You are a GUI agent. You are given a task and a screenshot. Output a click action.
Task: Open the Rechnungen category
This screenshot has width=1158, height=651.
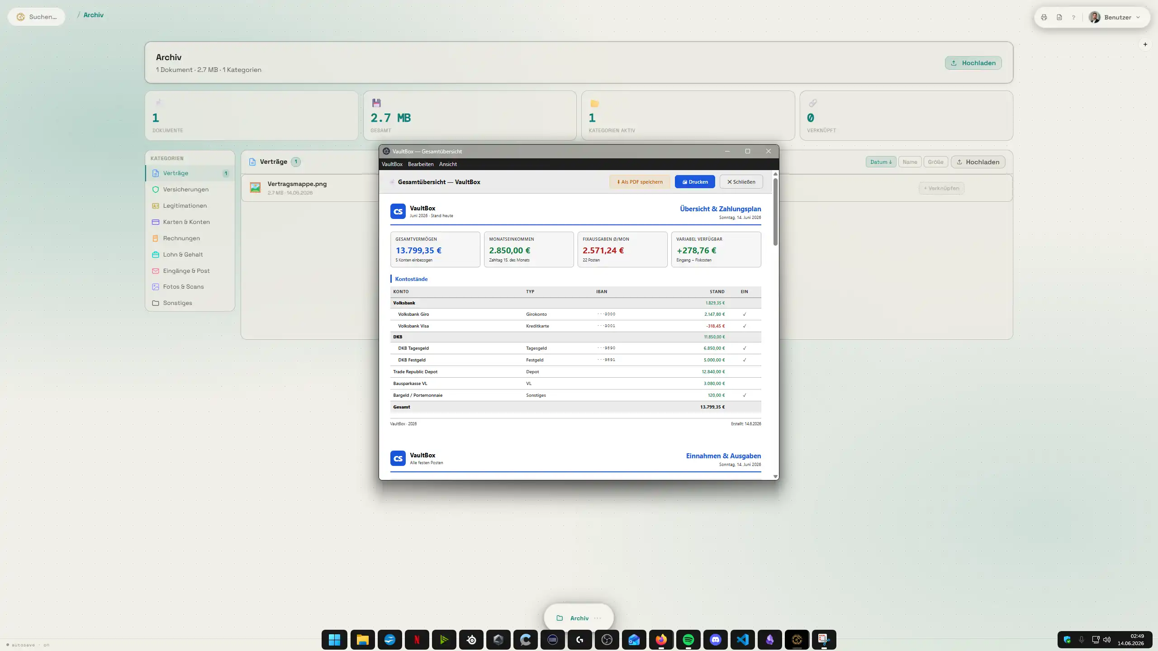tap(190, 238)
